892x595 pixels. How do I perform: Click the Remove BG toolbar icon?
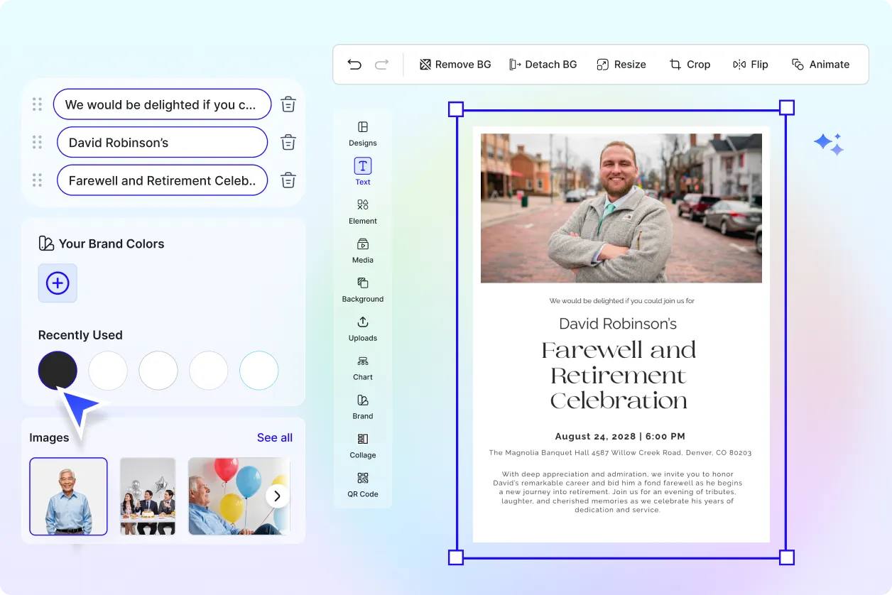(x=455, y=64)
